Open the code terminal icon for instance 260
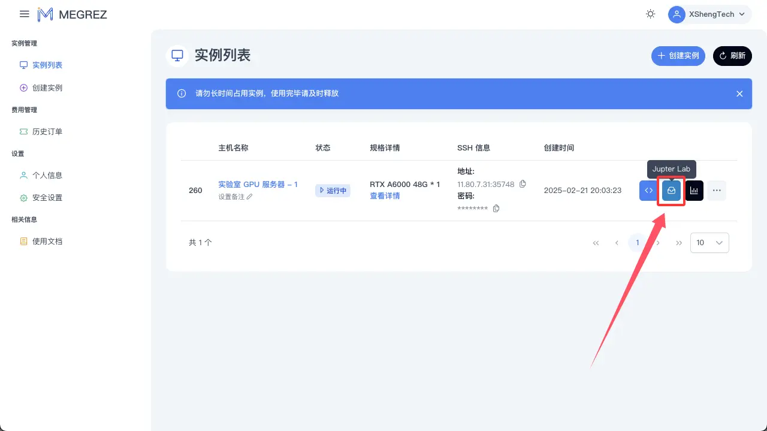The height and width of the screenshot is (431, 767). pos(648,190)
